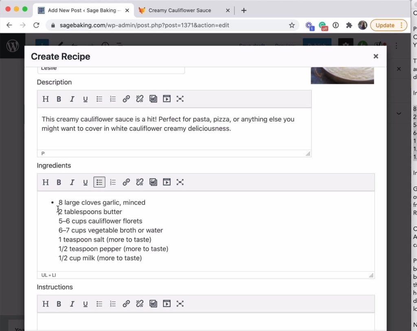417x331 pixels.
Task: Reload the current page
Action: [x=36, y=25]
